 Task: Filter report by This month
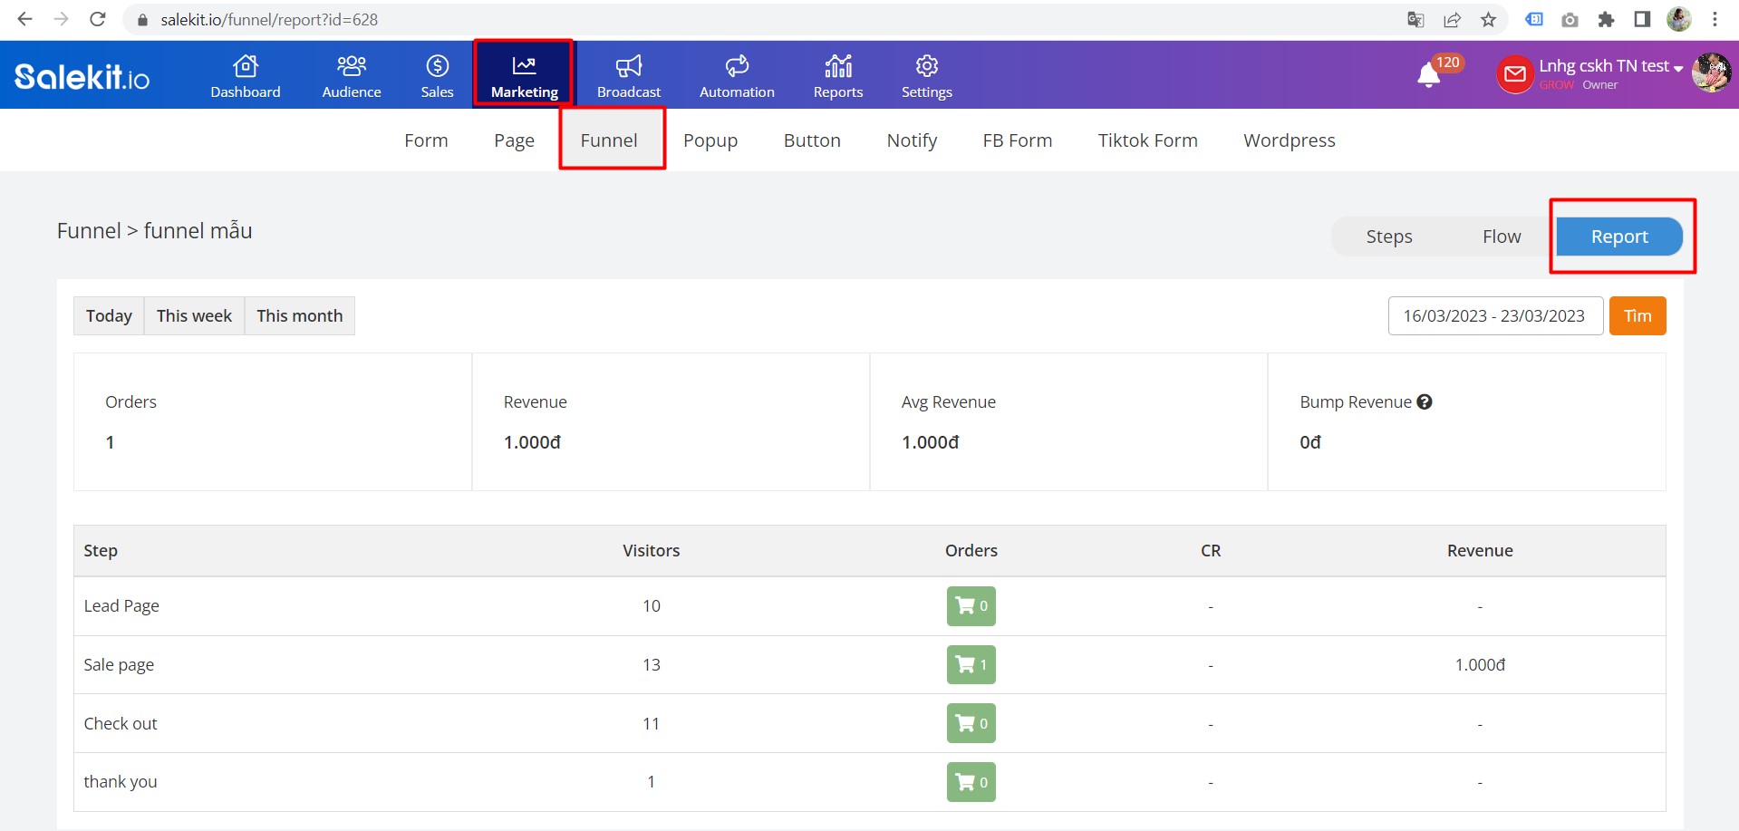point(300,315)
